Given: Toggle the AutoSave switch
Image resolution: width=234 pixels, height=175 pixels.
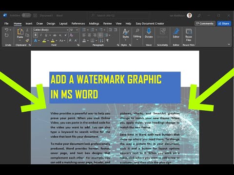Looking at the screenshot, I should pyautogui.click(x=26, y=16).
